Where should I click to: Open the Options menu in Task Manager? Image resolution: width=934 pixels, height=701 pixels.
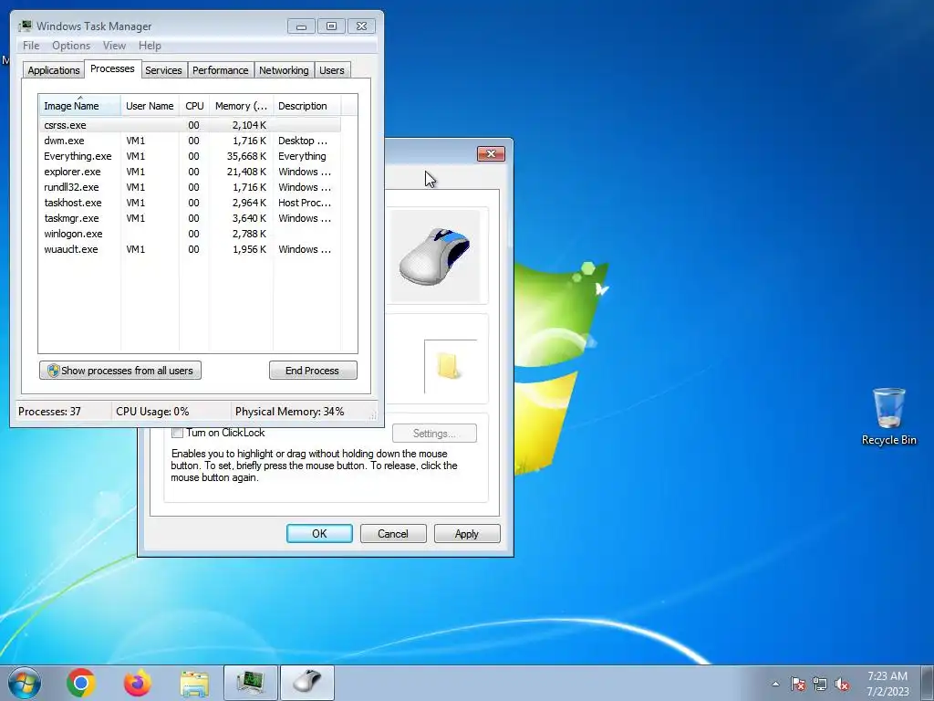(x=71, y=46)
